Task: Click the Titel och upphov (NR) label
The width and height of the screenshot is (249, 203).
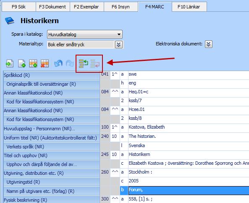Action: click(26, 156)
